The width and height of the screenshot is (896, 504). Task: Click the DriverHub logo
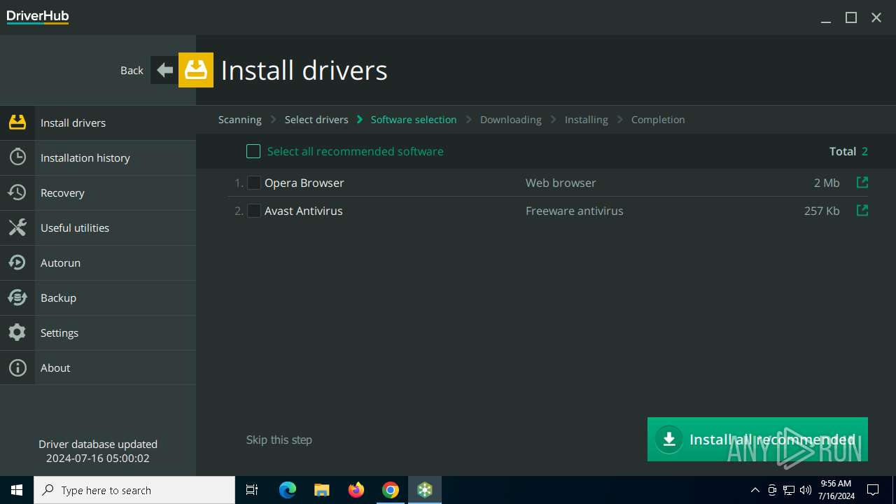pos(38,17)
